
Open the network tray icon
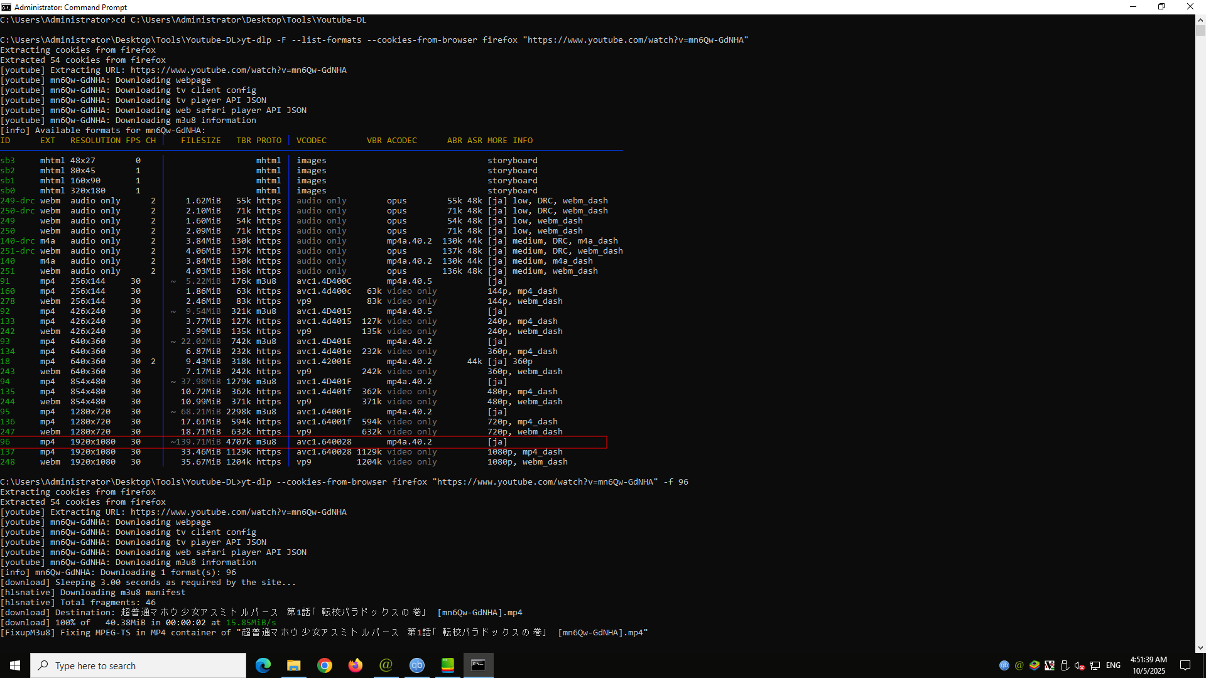(1095, 665)
